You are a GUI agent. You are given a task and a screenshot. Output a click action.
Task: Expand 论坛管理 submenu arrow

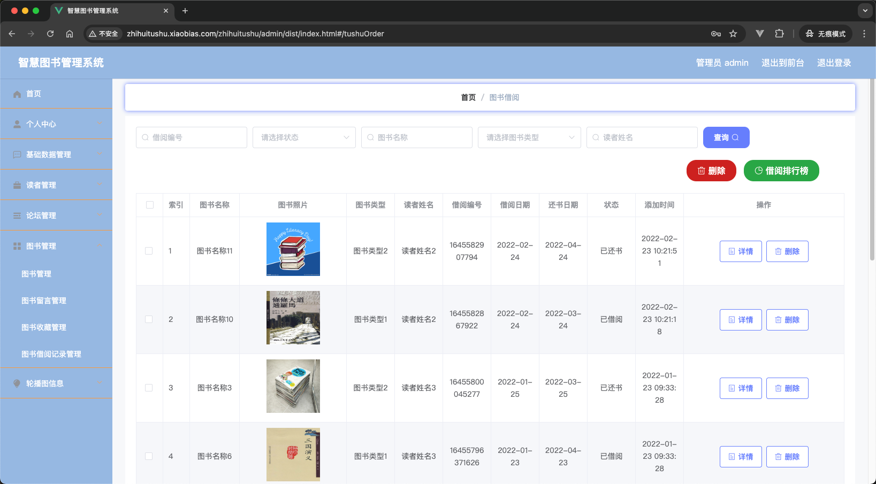point(99,216)
